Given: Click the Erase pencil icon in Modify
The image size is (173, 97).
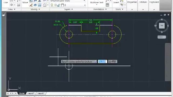Looking at the screenshot, I should pos(31,5).
